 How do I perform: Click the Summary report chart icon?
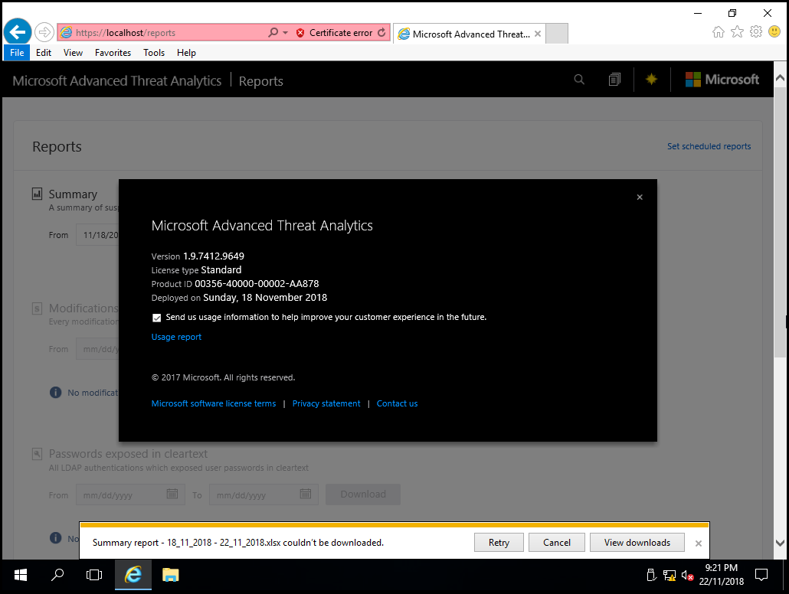[37, 194]
